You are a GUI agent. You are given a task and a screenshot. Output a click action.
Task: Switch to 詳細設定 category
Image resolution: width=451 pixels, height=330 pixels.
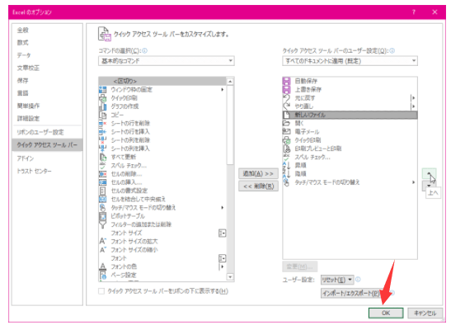[x=28, y=119]
